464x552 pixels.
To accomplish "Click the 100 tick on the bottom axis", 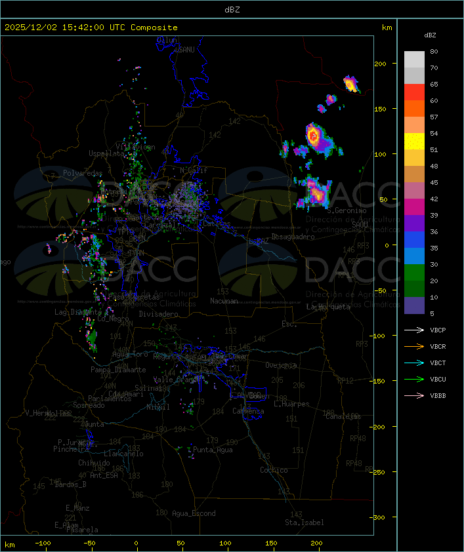I will point(226,543).
